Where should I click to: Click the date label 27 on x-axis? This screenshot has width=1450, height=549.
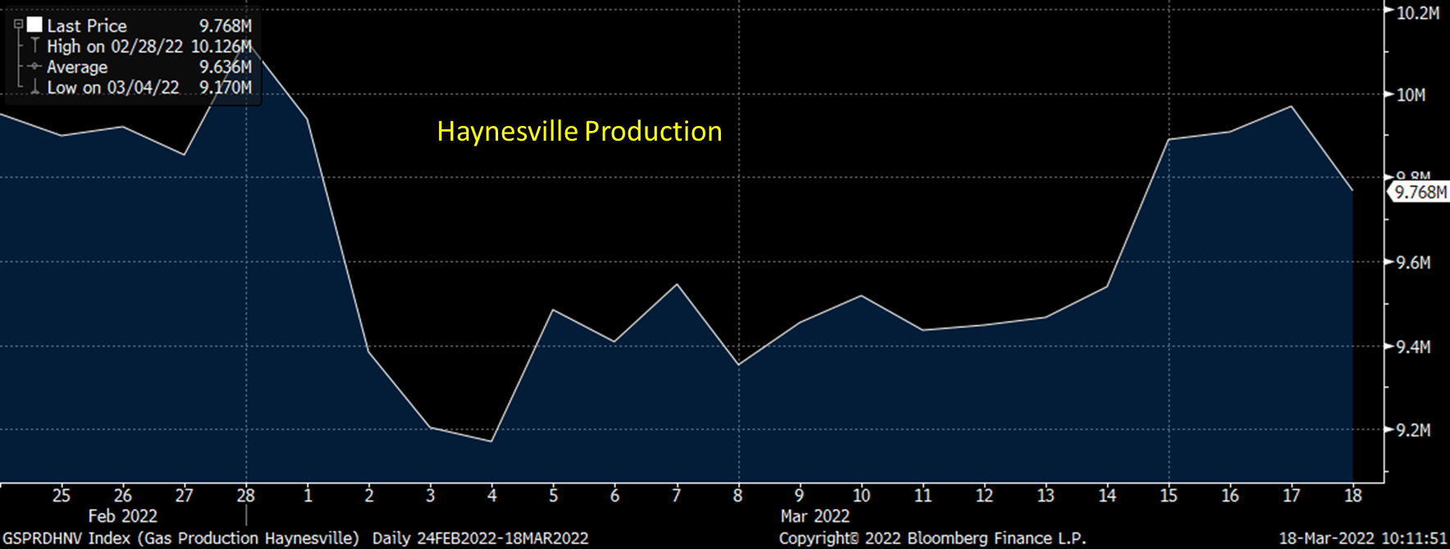[184, 495]
